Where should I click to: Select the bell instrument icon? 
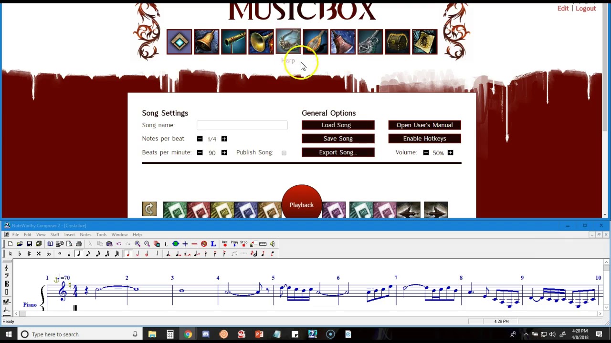pos(206,42)
